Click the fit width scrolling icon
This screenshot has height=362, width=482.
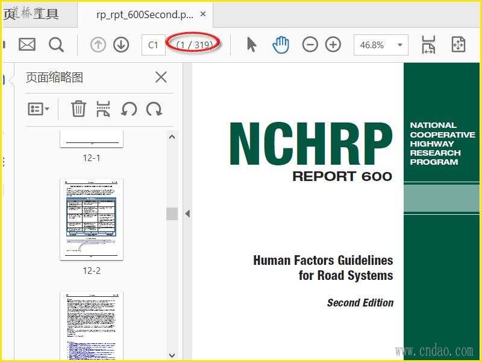point(428,45)
